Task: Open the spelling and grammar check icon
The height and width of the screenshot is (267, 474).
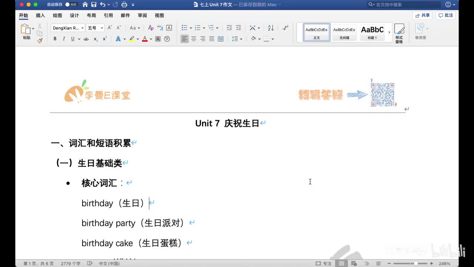Action: click(x=90, y=263)
